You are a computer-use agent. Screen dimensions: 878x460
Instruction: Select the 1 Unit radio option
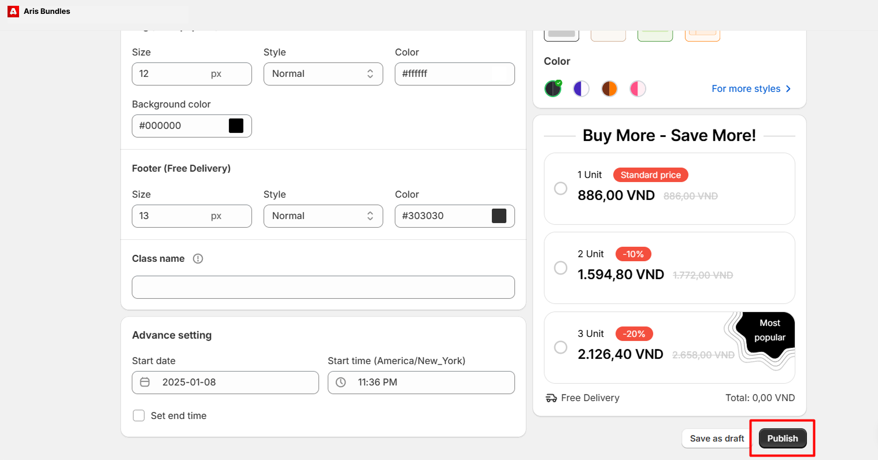[561, 188]
